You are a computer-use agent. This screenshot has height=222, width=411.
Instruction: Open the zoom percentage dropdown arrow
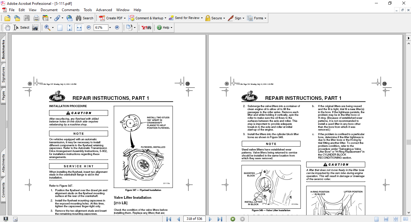pos(110,27)
